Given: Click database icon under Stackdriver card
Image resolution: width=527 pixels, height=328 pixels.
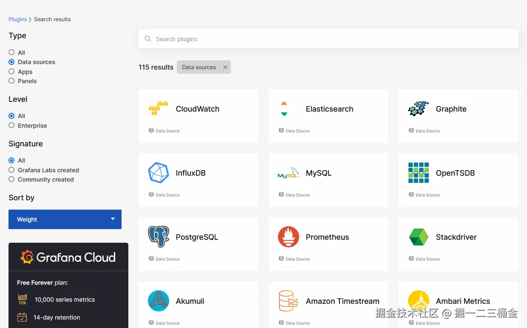Looking at the screenshot, I should click(411, 259).
